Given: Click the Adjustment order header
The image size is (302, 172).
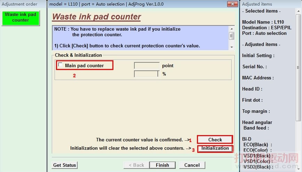Looking at the screenshot, I should (20, 4).
